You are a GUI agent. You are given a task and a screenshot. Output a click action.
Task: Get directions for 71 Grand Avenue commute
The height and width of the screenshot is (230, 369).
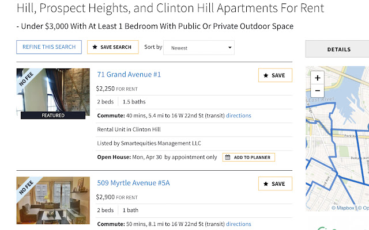tap(239, 116)
